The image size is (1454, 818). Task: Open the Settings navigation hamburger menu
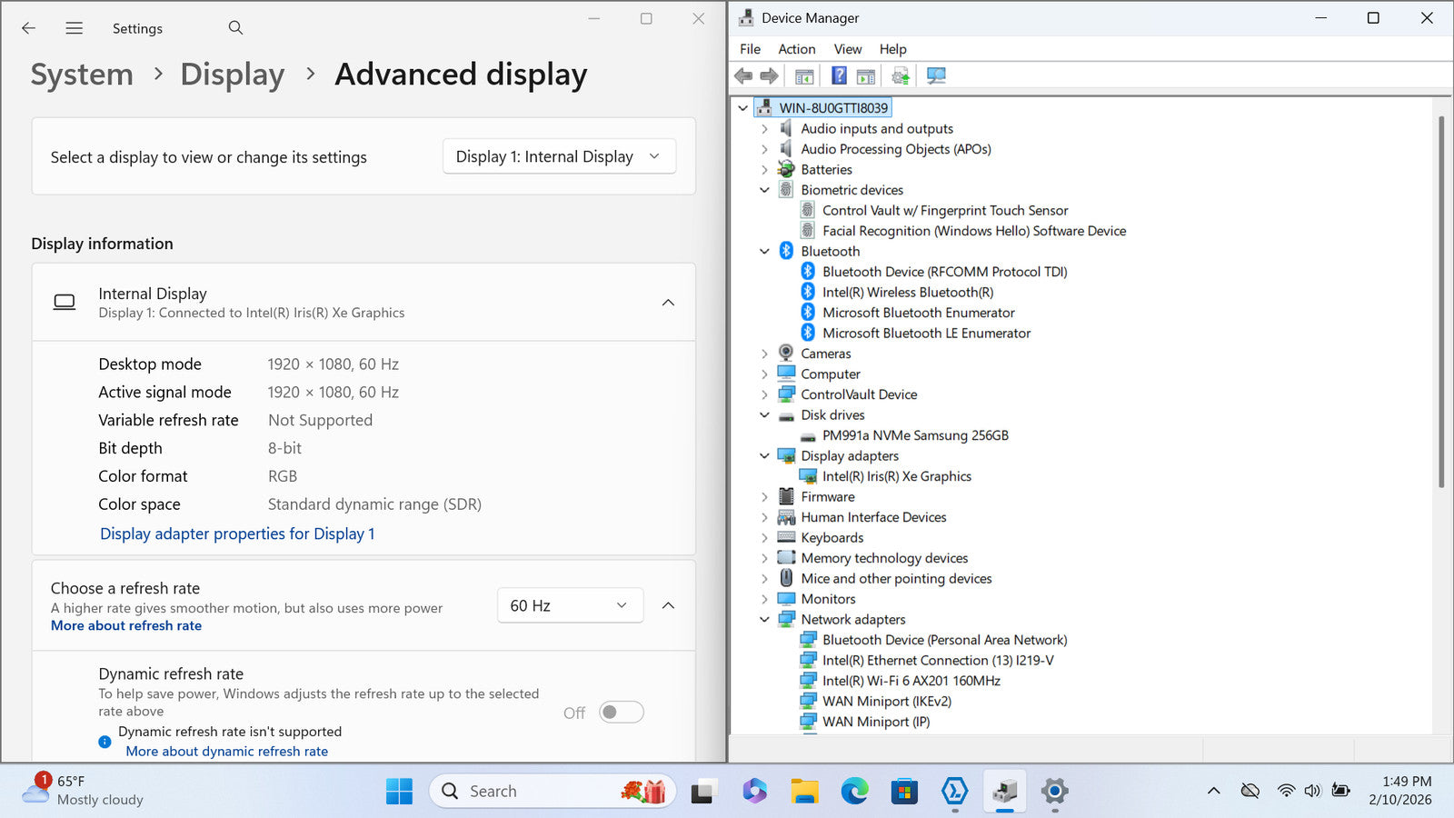coord(75,28)
